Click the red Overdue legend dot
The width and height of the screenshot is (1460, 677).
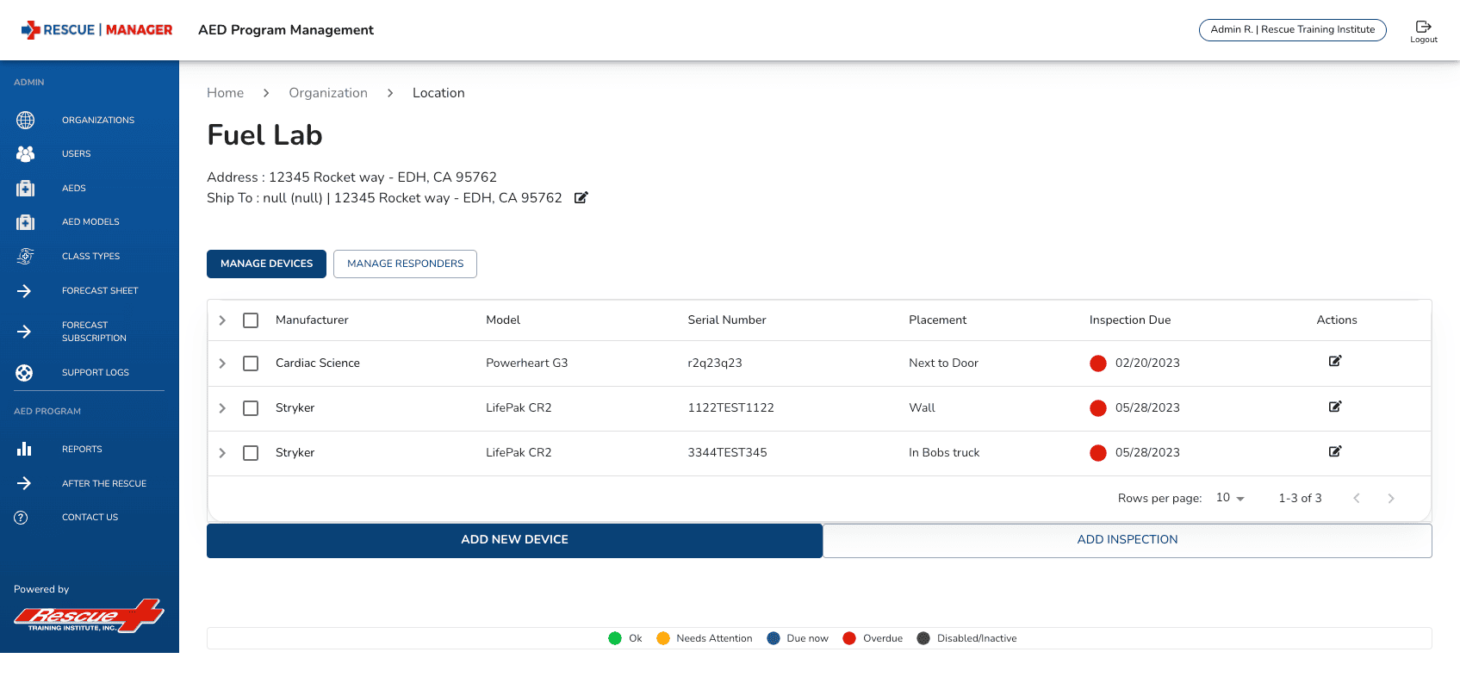(x=849, y=638)
